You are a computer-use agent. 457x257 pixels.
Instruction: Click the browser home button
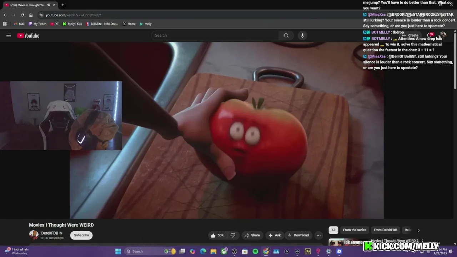(x=31, y=15)
